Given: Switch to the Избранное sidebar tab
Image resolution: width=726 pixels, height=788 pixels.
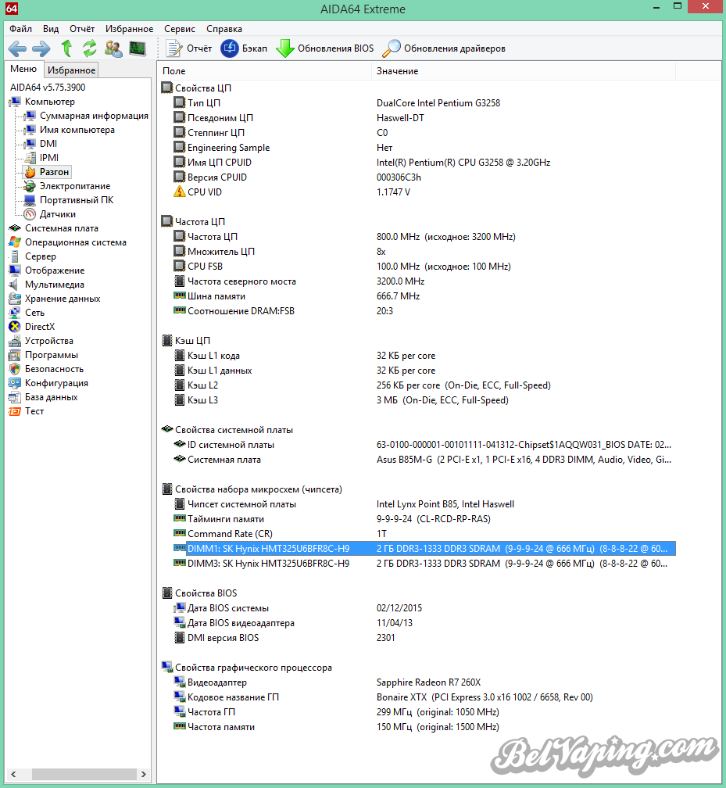Looking at the screenshot, I should (x=71, y=70).
